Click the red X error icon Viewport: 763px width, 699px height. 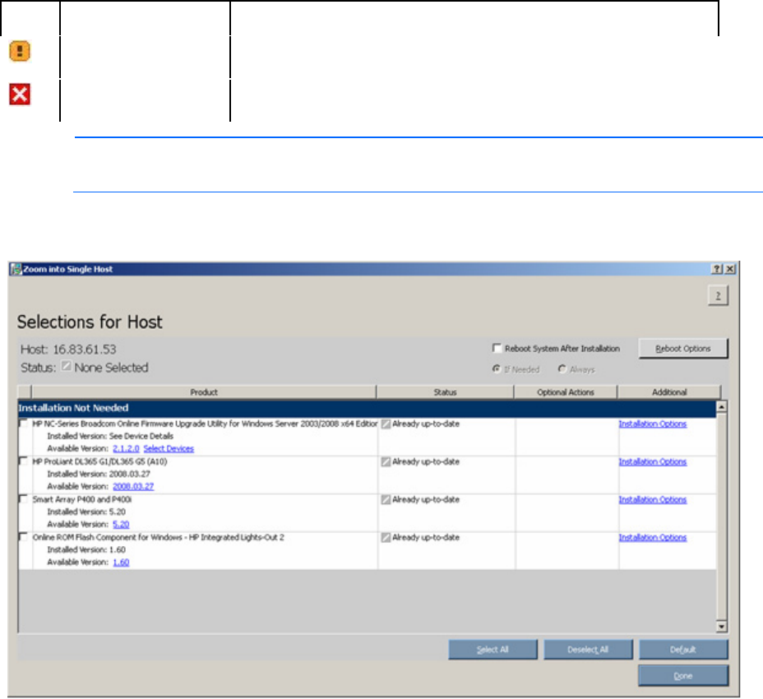coord(20,95)
